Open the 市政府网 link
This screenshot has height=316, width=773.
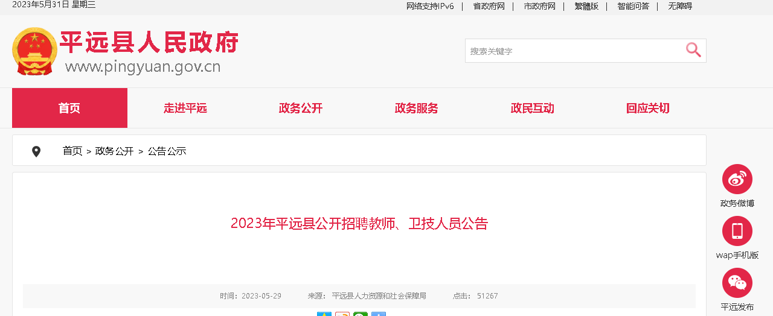tap(539, 6)
